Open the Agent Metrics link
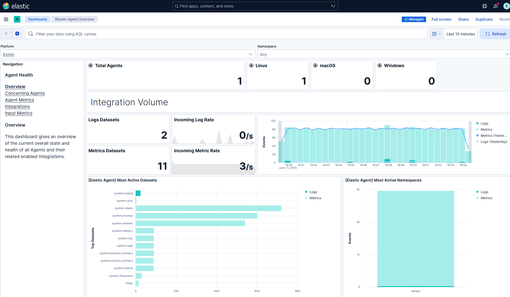Image resolution: width=510 pixels, height=297 pixels. coord(20,100)
